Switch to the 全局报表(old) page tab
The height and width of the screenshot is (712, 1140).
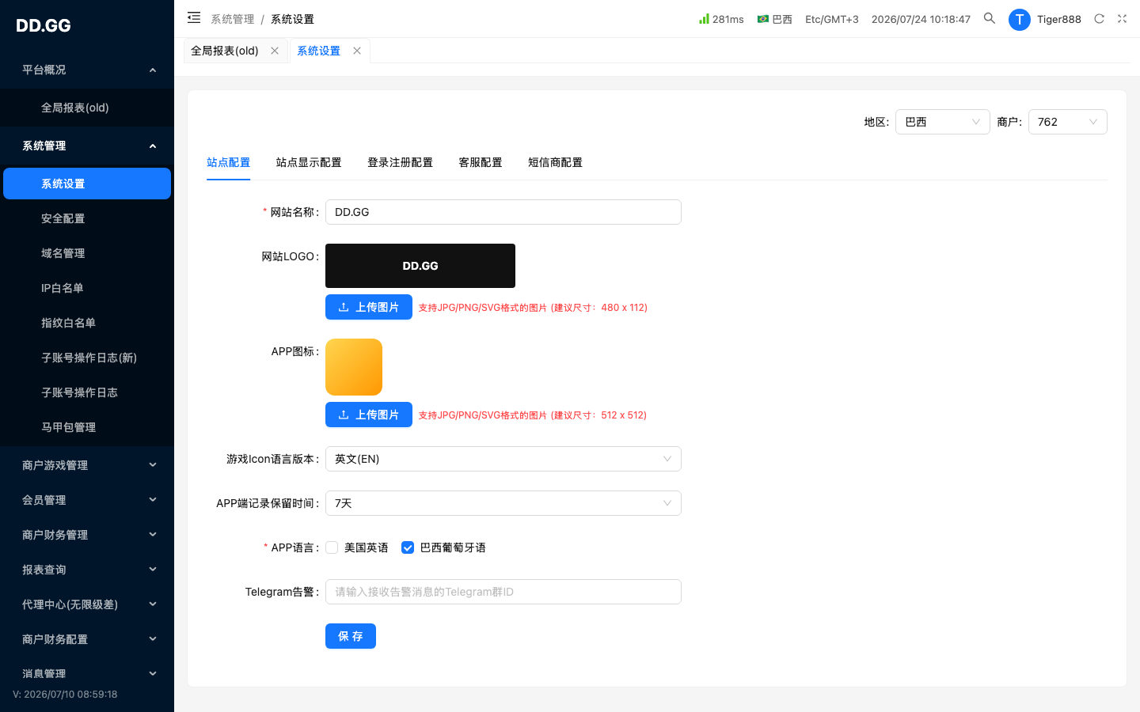coord(225,51)
